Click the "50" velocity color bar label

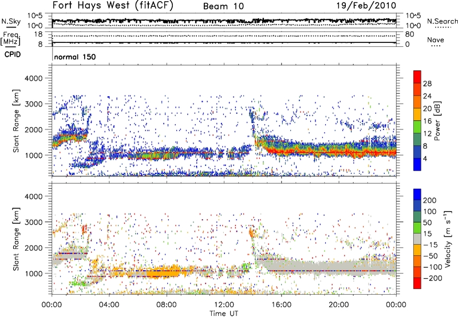pyautogui.click(x=427, y=223)
